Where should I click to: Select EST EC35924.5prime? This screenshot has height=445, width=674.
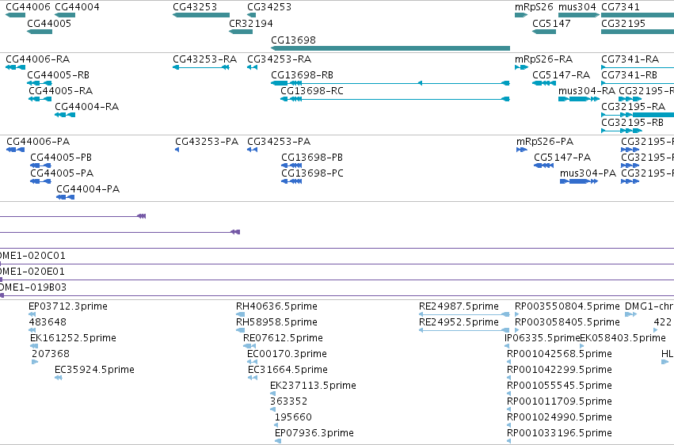pos(59,378)
